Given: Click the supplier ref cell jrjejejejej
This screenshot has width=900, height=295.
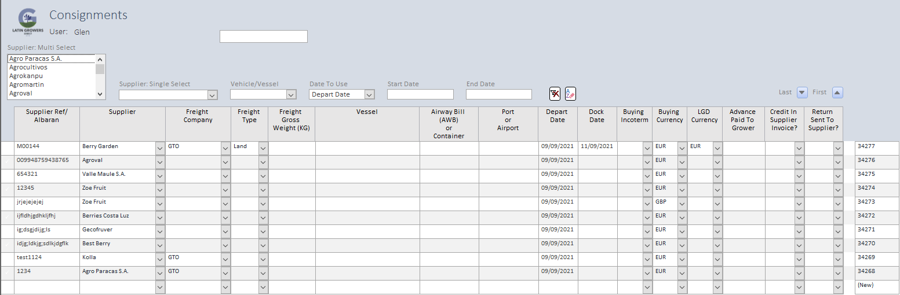Looking at the screenshot, I should 47,204.
